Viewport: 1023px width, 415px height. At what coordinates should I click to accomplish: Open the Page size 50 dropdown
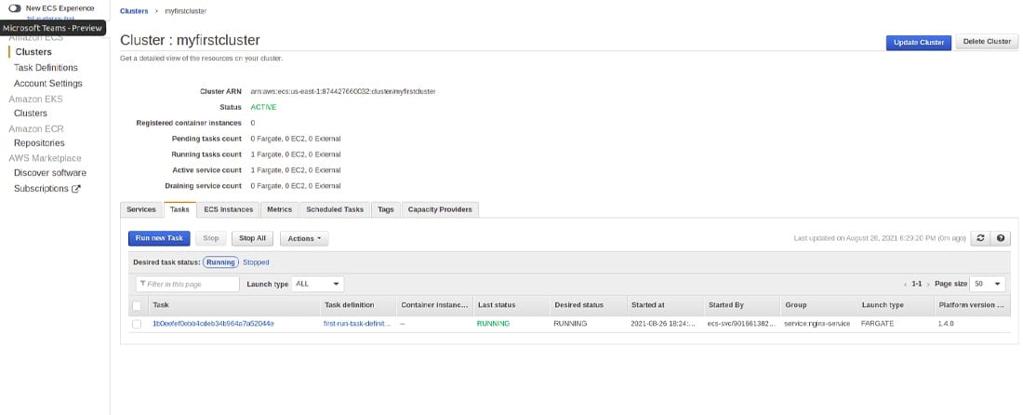click(988, 284)
